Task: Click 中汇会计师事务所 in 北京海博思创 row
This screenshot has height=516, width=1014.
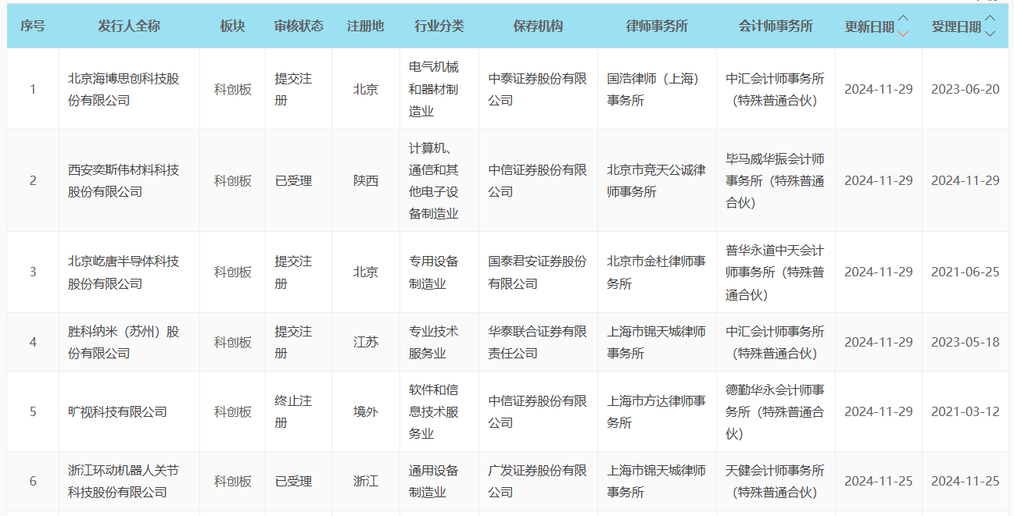Action: pos(776,90)
